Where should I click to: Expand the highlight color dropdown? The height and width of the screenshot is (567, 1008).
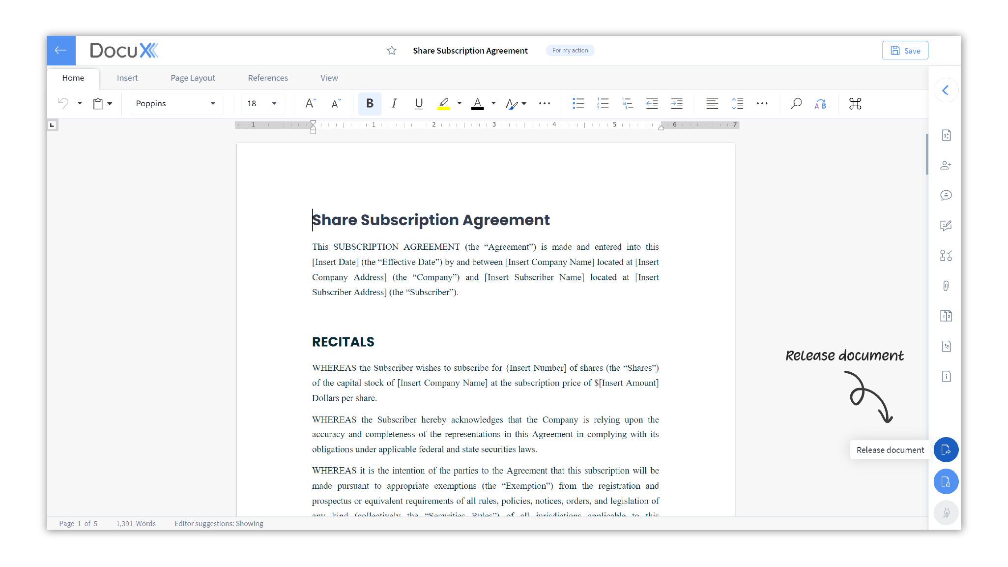pos(460,103)
